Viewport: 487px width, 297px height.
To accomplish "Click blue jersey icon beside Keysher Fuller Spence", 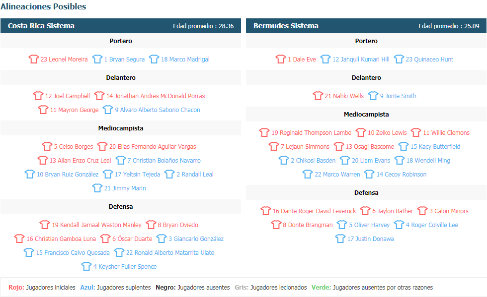I will 86,266.
